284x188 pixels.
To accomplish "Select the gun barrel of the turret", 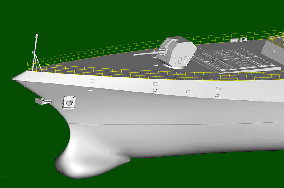I will tap(144, 53).
